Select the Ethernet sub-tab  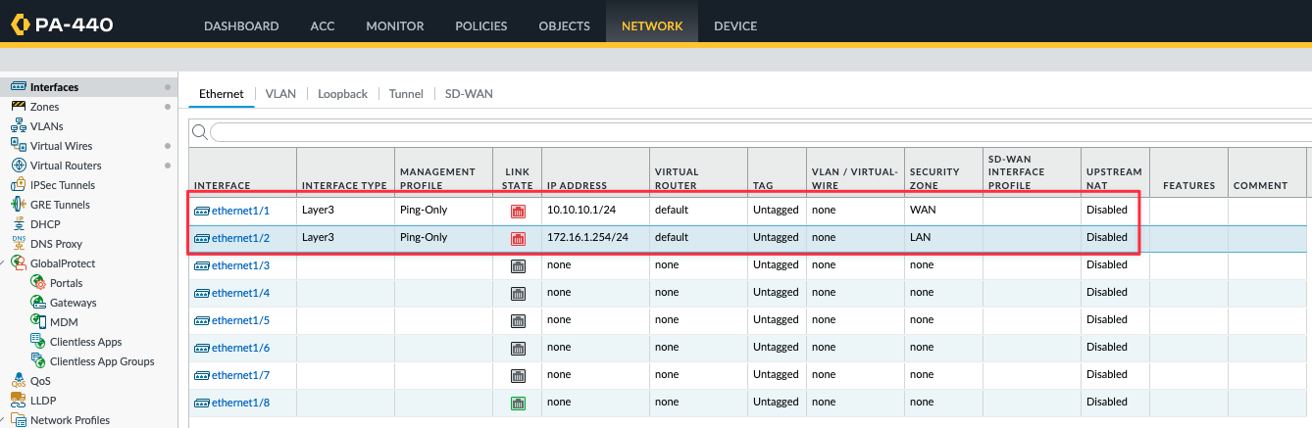tap(222, 94)
